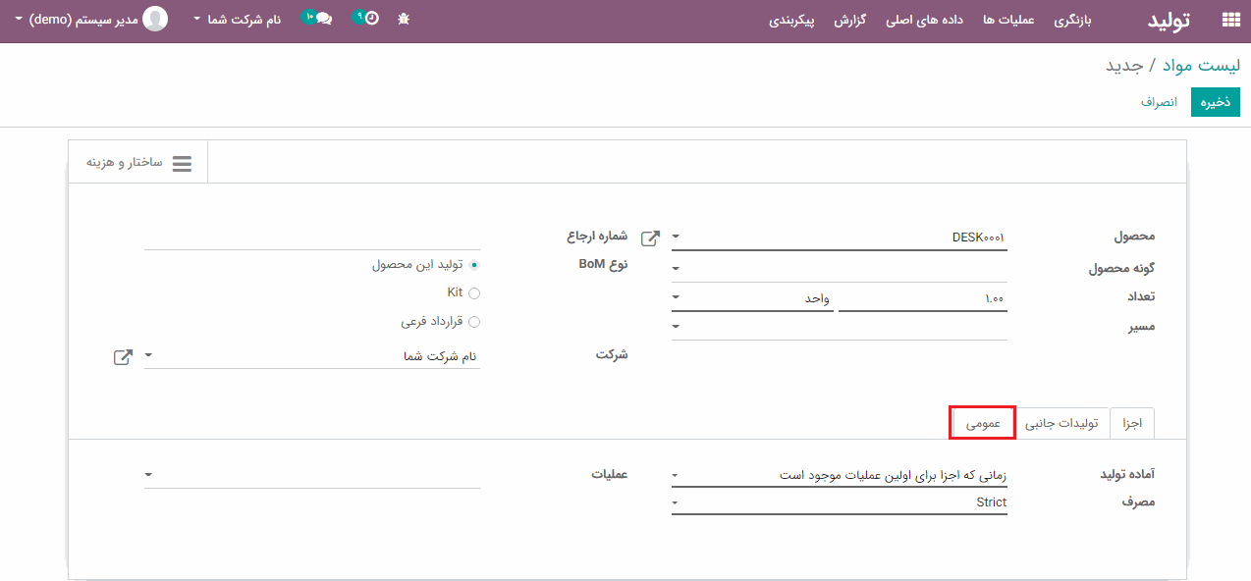Switch to the تولیدات جانبی tab
1251x581 pixels.
click(x=1061, y=423)
